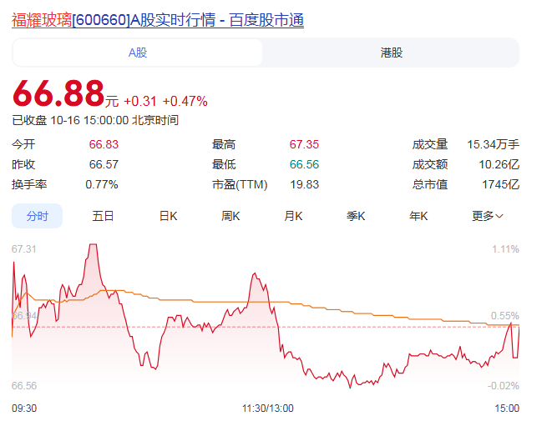Screen dimensions: 552x426
Task: Select the 日K chart view
Action: pyautogui.click(x=169, y=216)
